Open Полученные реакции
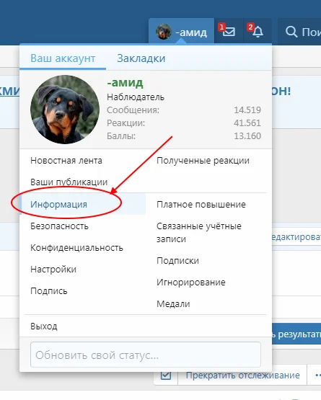The width and height of the screenshot is (321, 400). tap(203, 161)
